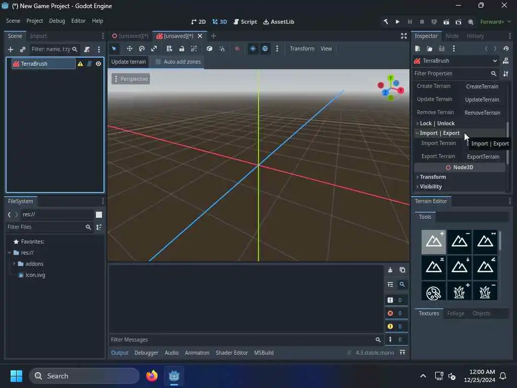
Task: Activate the Scale Mode tool
Action: pos(154,49)
